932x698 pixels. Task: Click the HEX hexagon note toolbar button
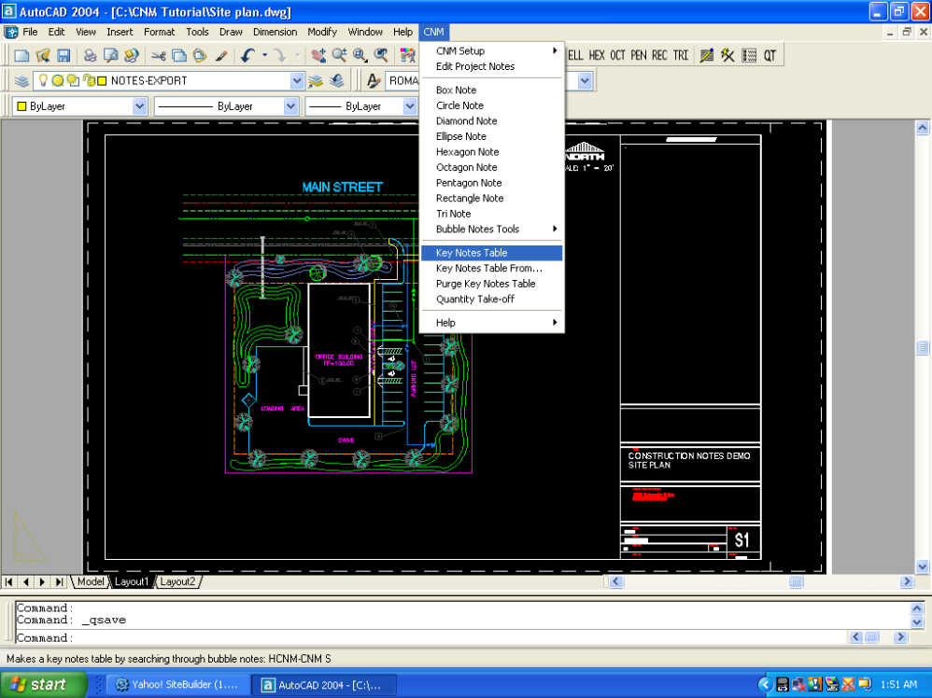tap(596, 56)
